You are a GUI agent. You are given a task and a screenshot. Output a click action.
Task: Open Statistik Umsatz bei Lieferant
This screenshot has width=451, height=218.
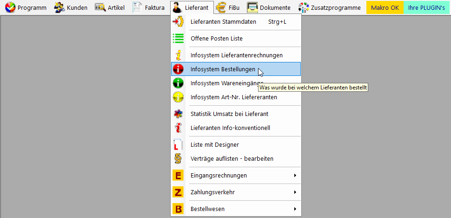236,114
